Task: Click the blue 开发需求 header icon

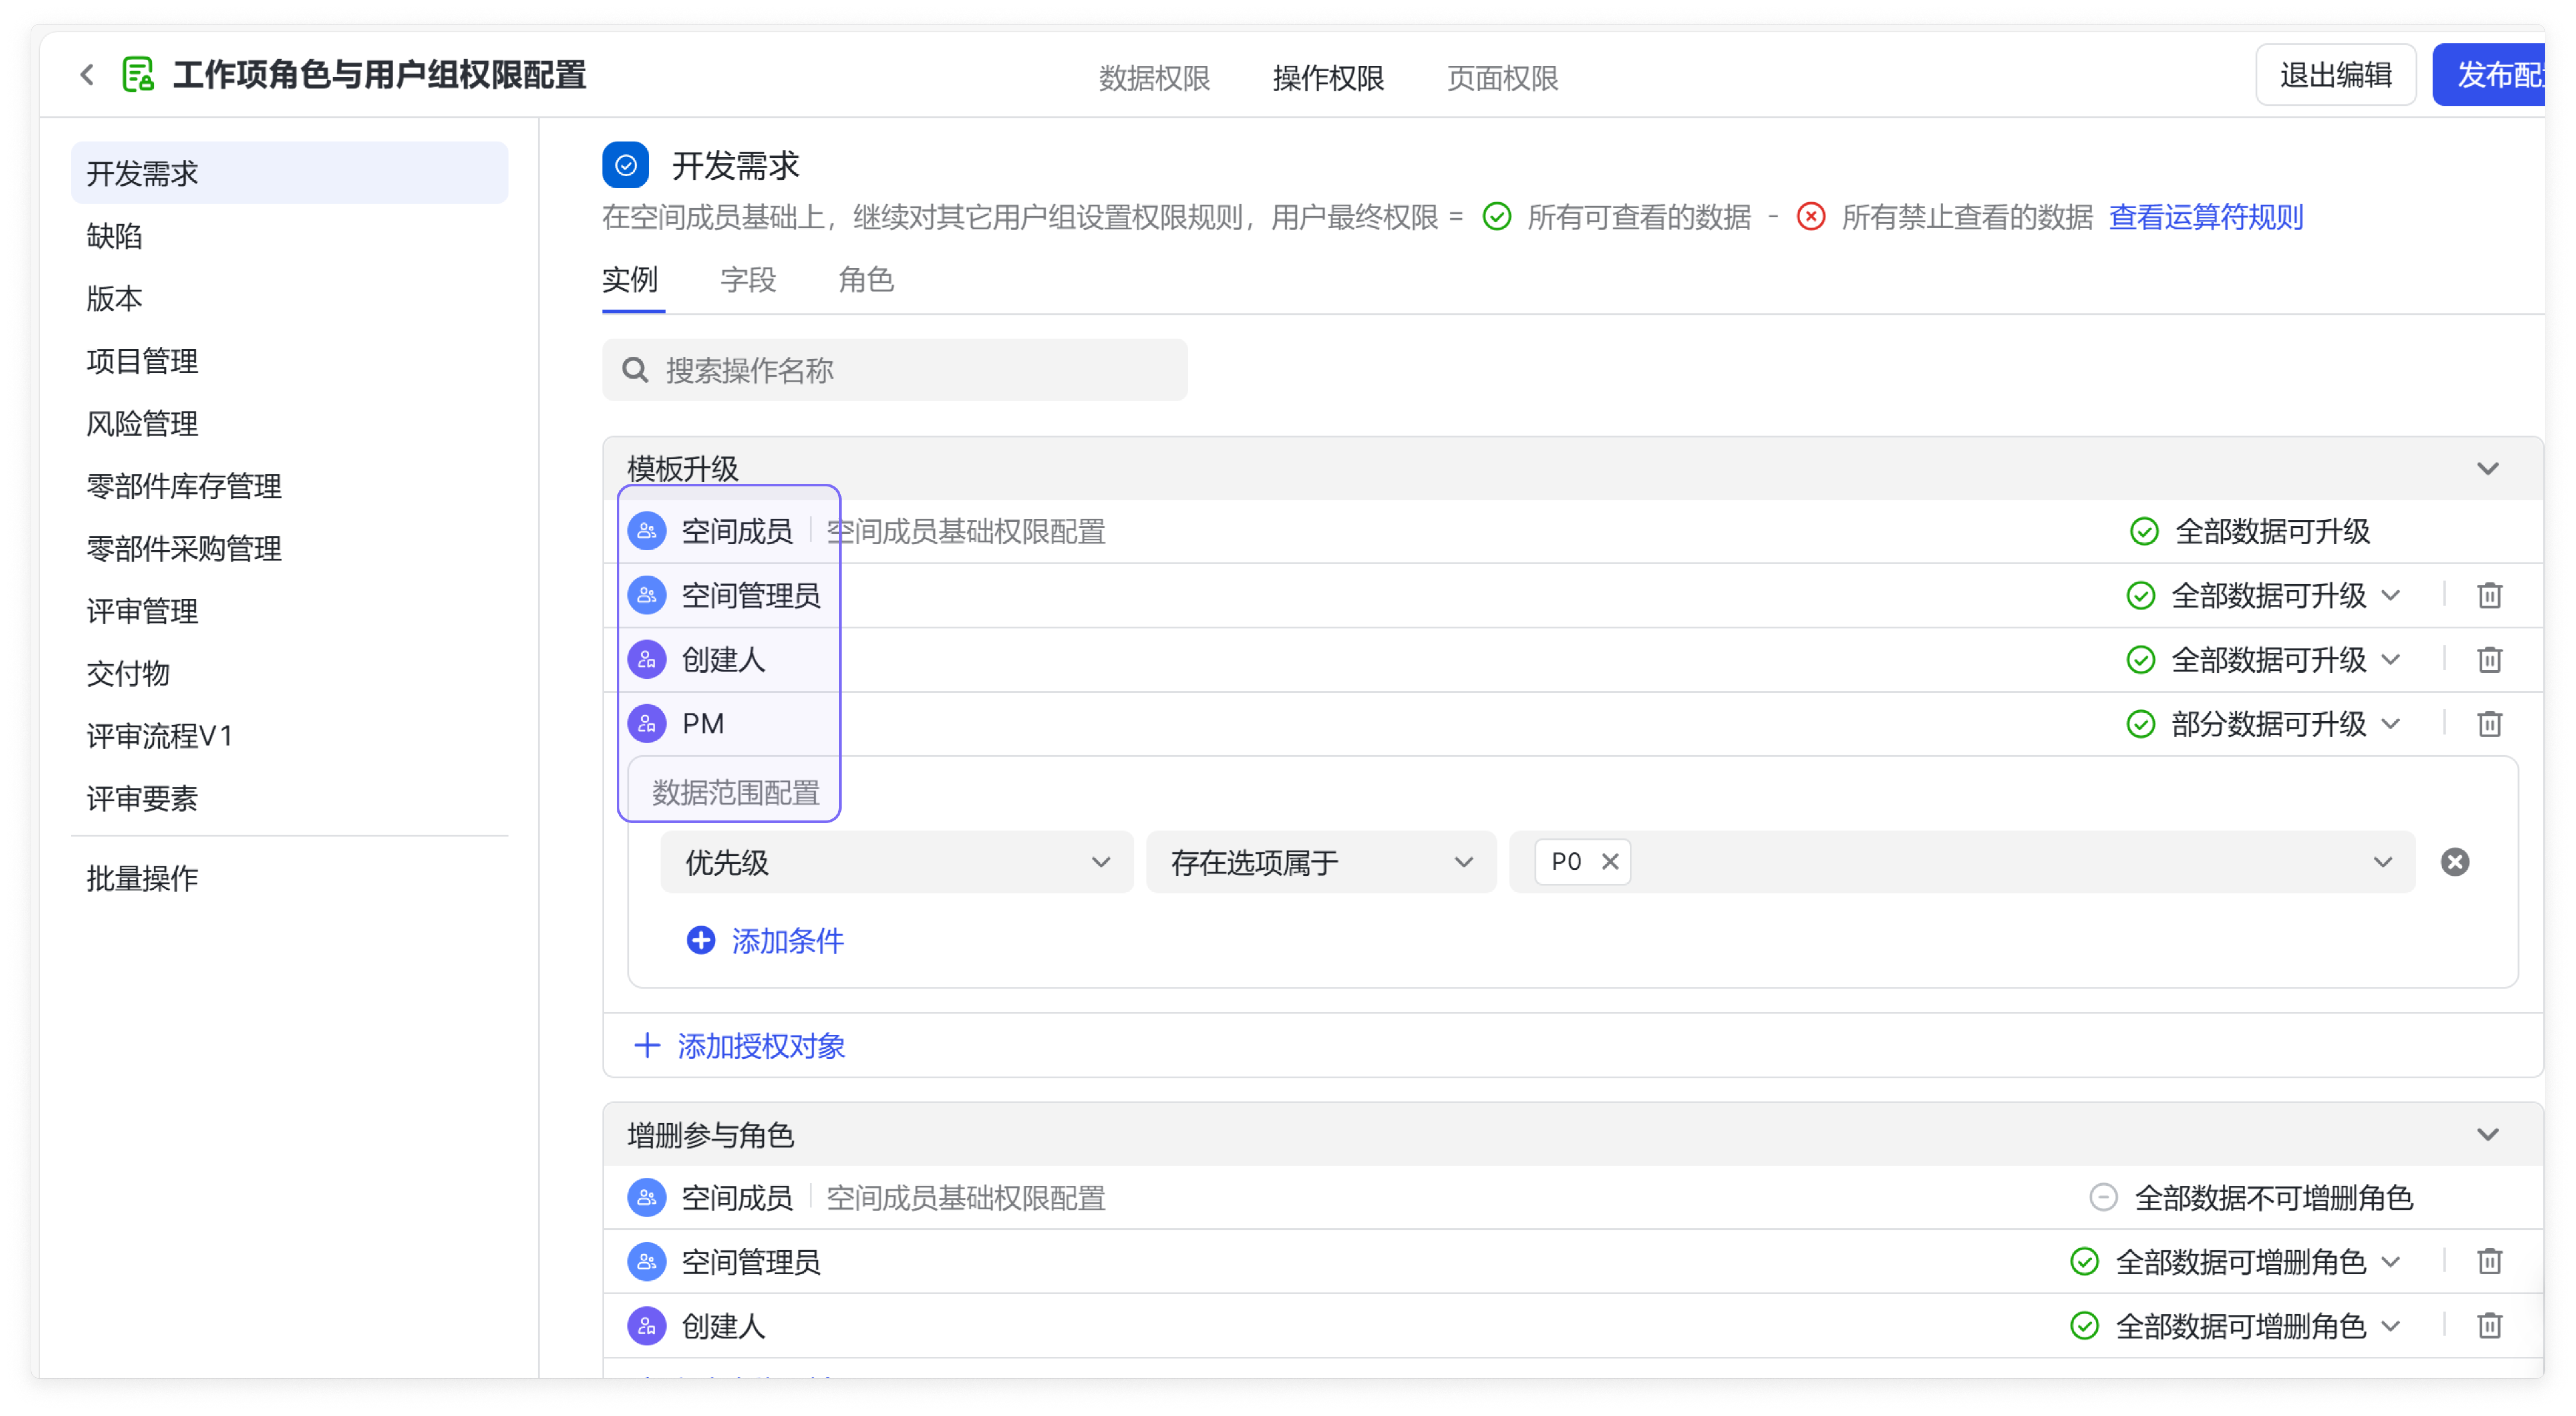Action: [x=626, y=165]
